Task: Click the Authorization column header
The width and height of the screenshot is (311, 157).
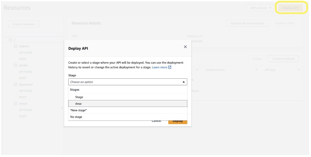Action: pyautogui.click(x=215, y=70)
